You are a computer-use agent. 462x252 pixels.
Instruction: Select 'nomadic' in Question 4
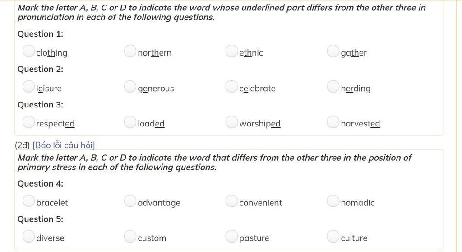point(333,201)
